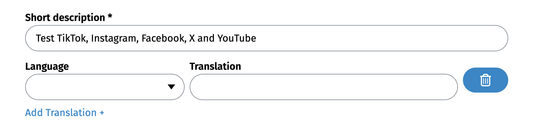Screen dimensions: 534x132
Task: Click the Add Translation text
Action: [x=61, y=113]
